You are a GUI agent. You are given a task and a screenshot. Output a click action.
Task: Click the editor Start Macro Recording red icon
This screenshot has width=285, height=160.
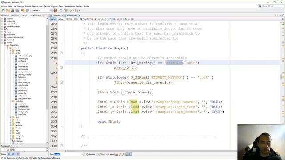118,19
